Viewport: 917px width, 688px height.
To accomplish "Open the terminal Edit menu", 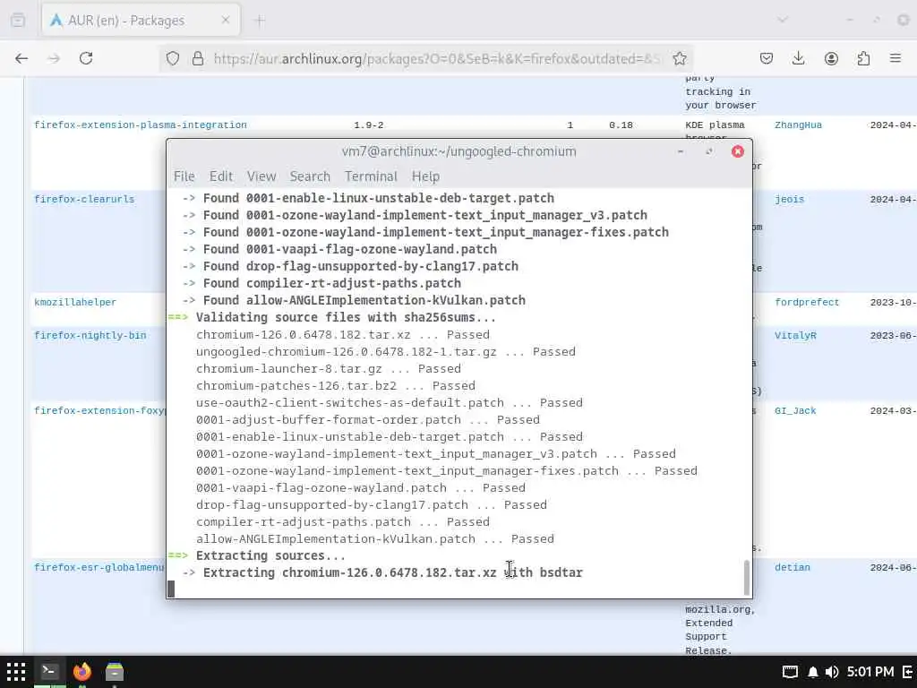I will point(221,176).
